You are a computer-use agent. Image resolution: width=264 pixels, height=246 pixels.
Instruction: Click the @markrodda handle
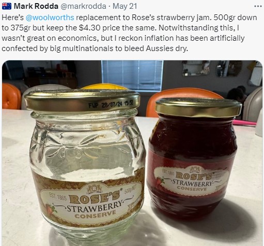click(83, 6)
